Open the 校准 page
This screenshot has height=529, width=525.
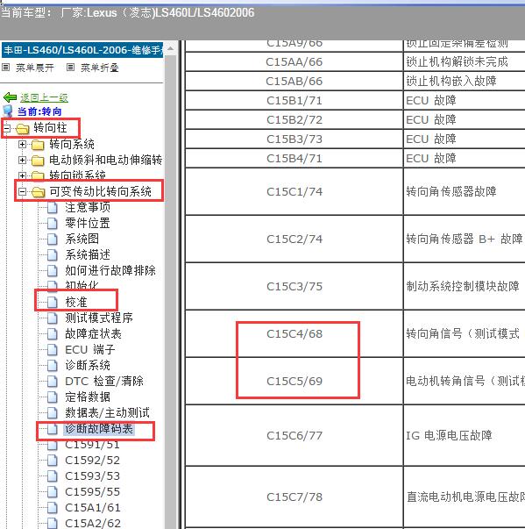click(76, 302)
